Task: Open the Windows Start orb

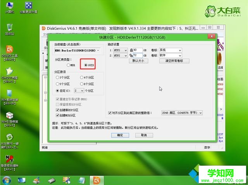Action: (x=7, y=181)
